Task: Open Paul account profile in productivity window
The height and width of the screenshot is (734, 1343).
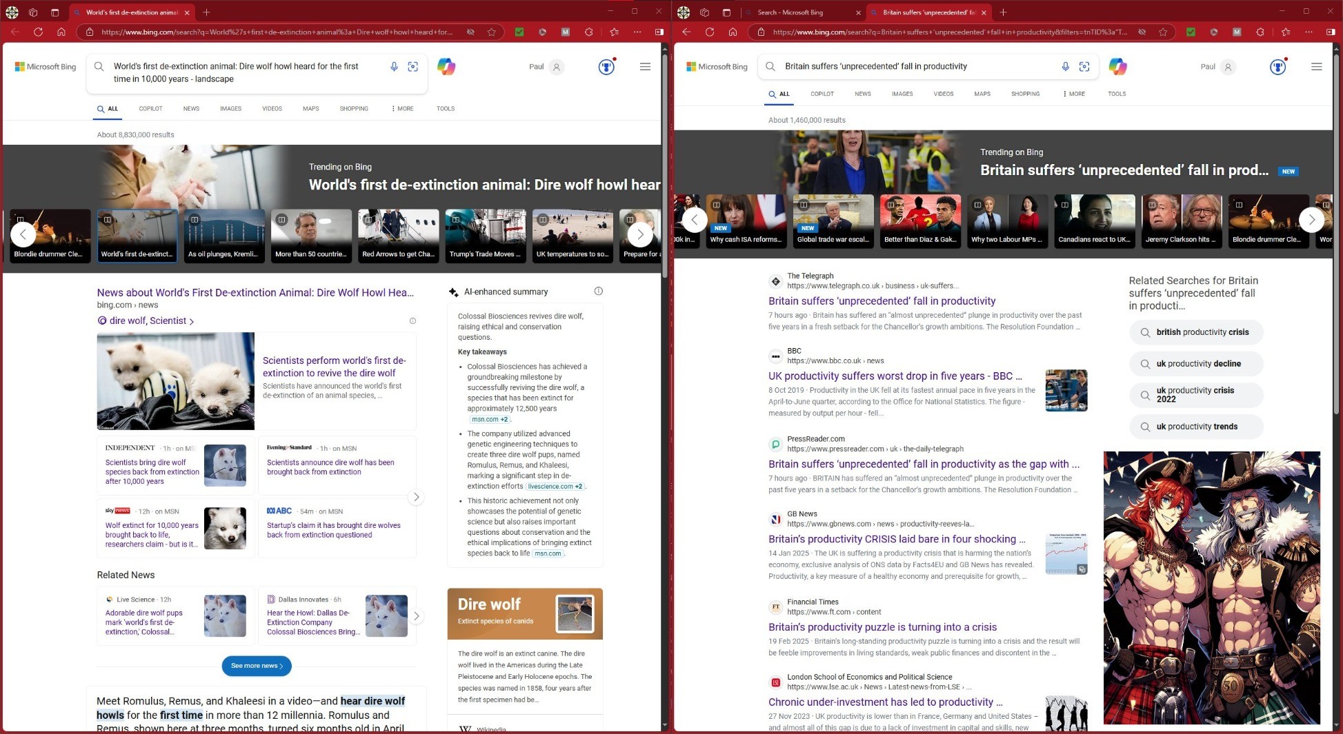Action: (x=1218, y=67)
